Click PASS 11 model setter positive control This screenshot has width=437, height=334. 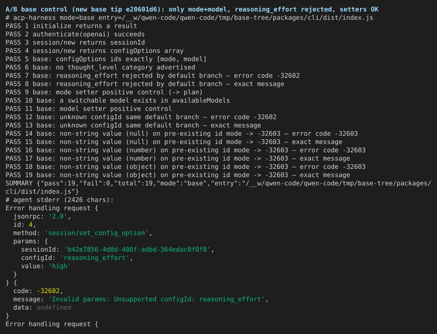point(89,109)
